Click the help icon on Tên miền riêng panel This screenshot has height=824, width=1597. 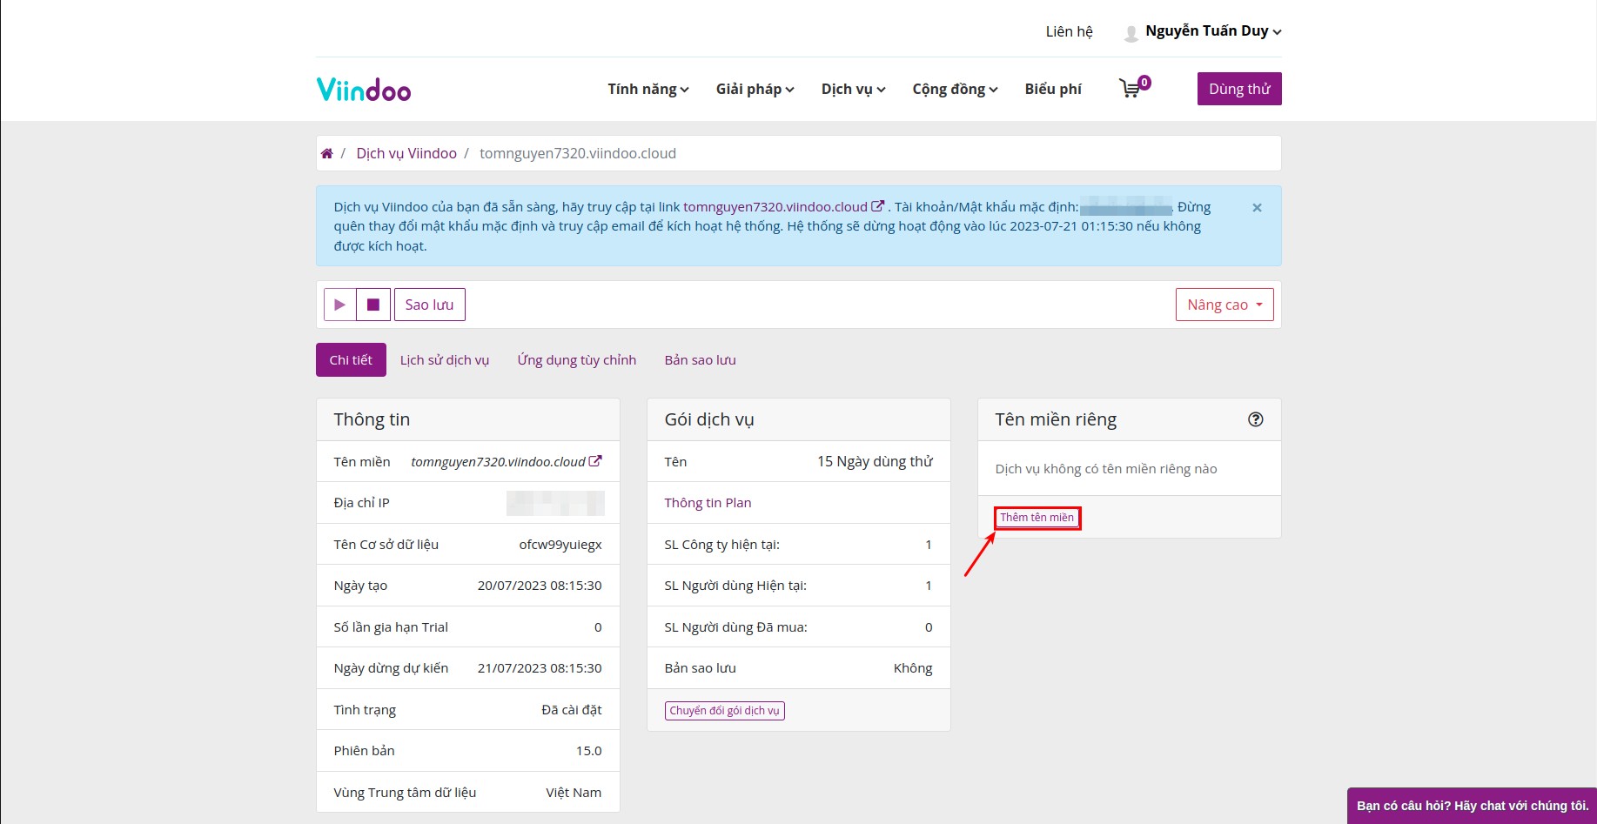(x=1256, y=419)
